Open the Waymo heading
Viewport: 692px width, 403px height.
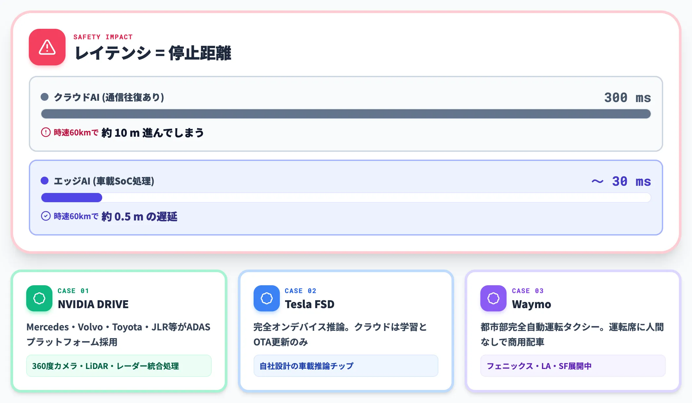[531, 305]
